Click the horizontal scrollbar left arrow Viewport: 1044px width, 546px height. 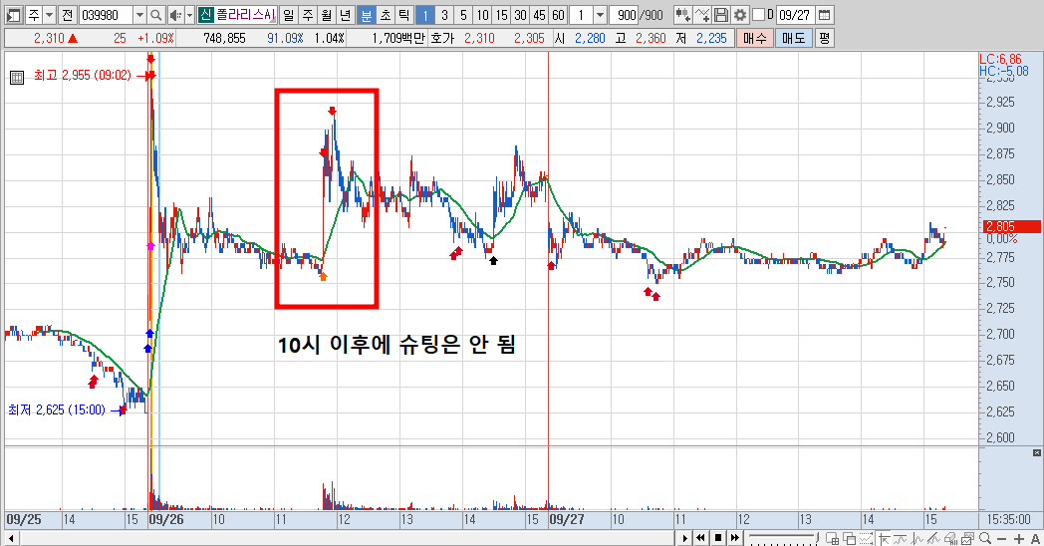point(11,538)
